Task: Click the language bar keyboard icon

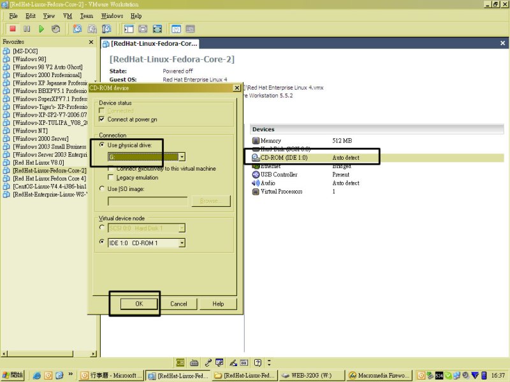Action: [x=194, y=362]
